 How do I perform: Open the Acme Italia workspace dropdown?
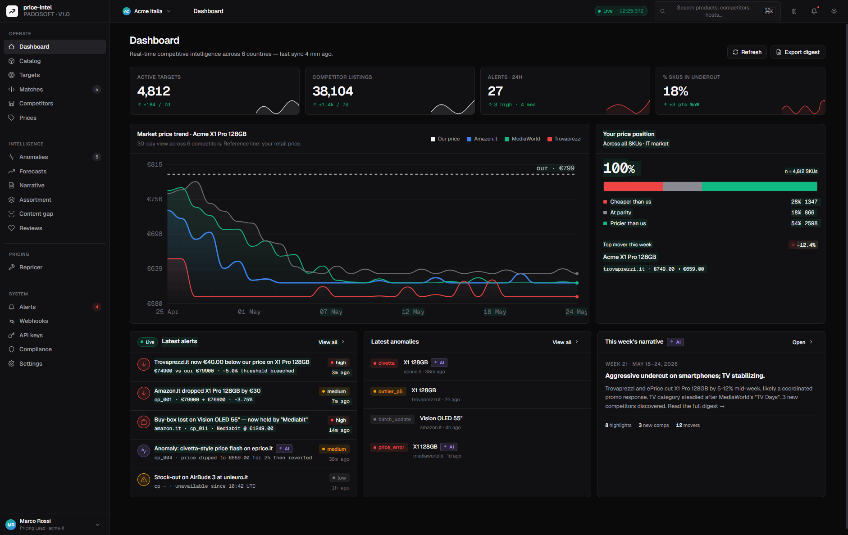point(147,11)
